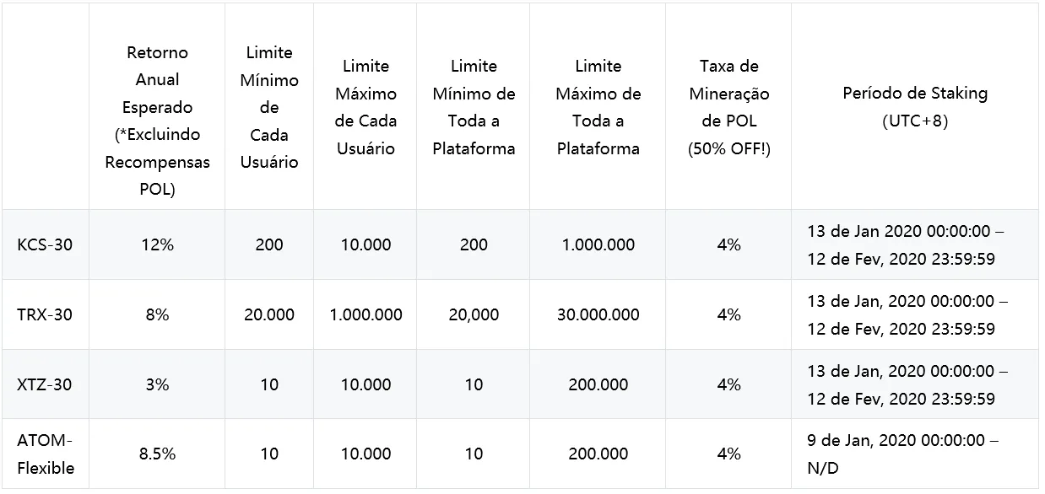
Task: Click the Período de Staking (UTC+8) header
Action: [915, 107]
